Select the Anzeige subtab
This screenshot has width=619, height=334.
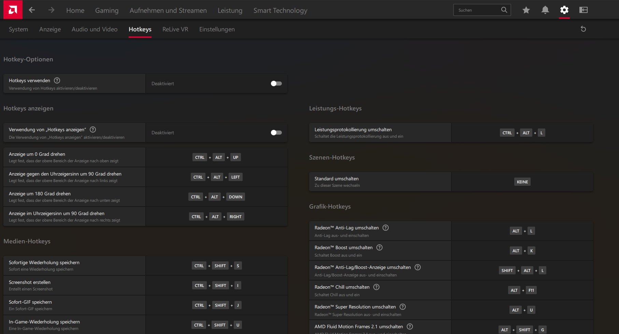click(x=50, y=29)
